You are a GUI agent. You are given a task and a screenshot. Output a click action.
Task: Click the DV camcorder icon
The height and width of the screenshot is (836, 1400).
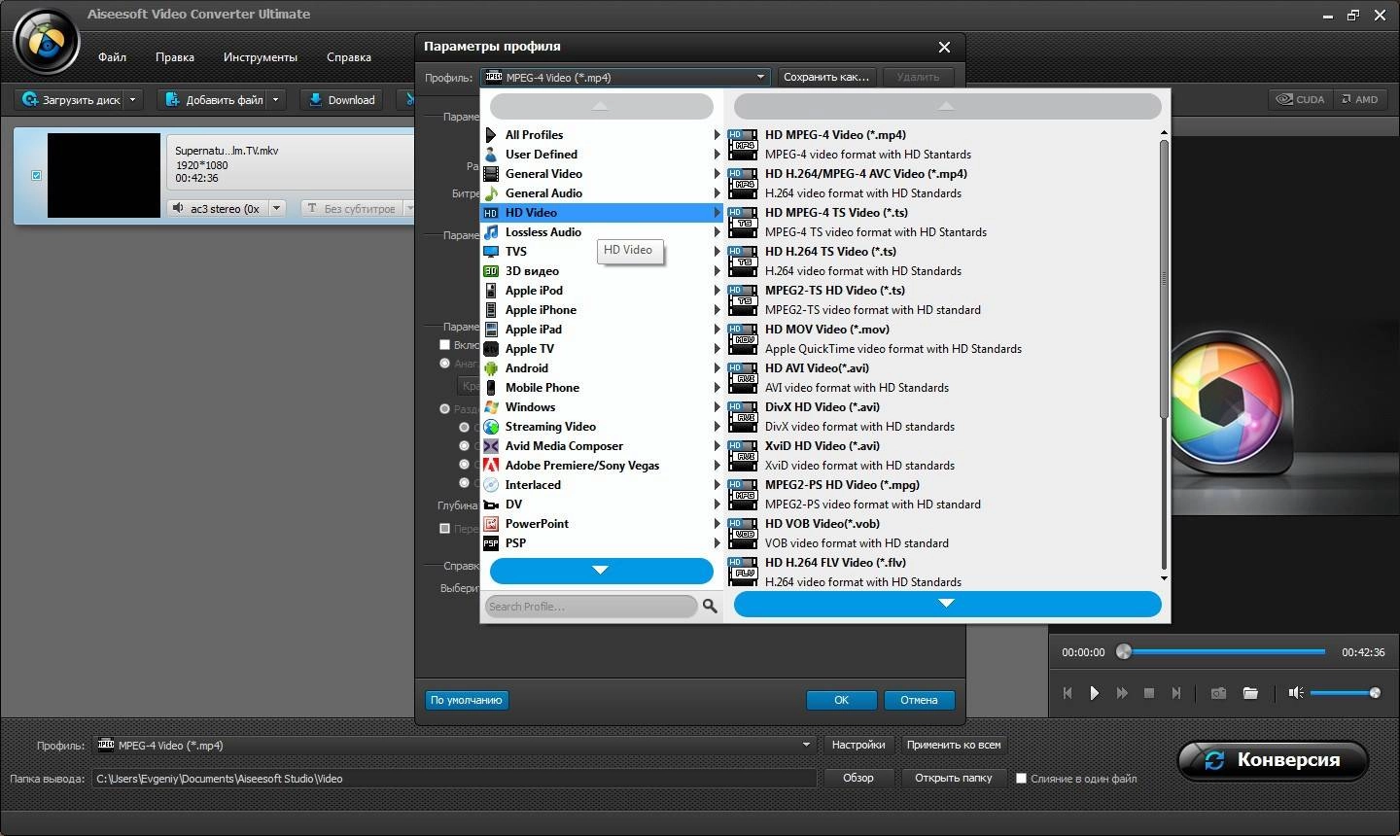click(491, 505)
